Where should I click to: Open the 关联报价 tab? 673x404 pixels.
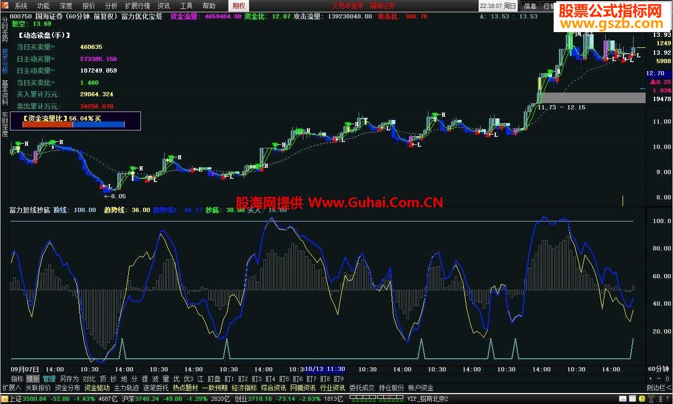coord(38,388)
